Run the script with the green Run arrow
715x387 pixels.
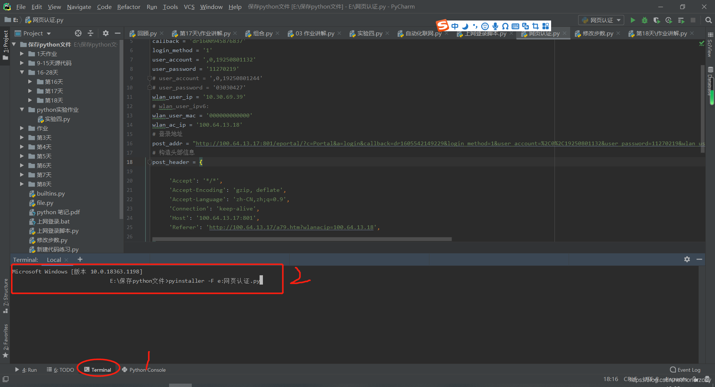point(633,20)
